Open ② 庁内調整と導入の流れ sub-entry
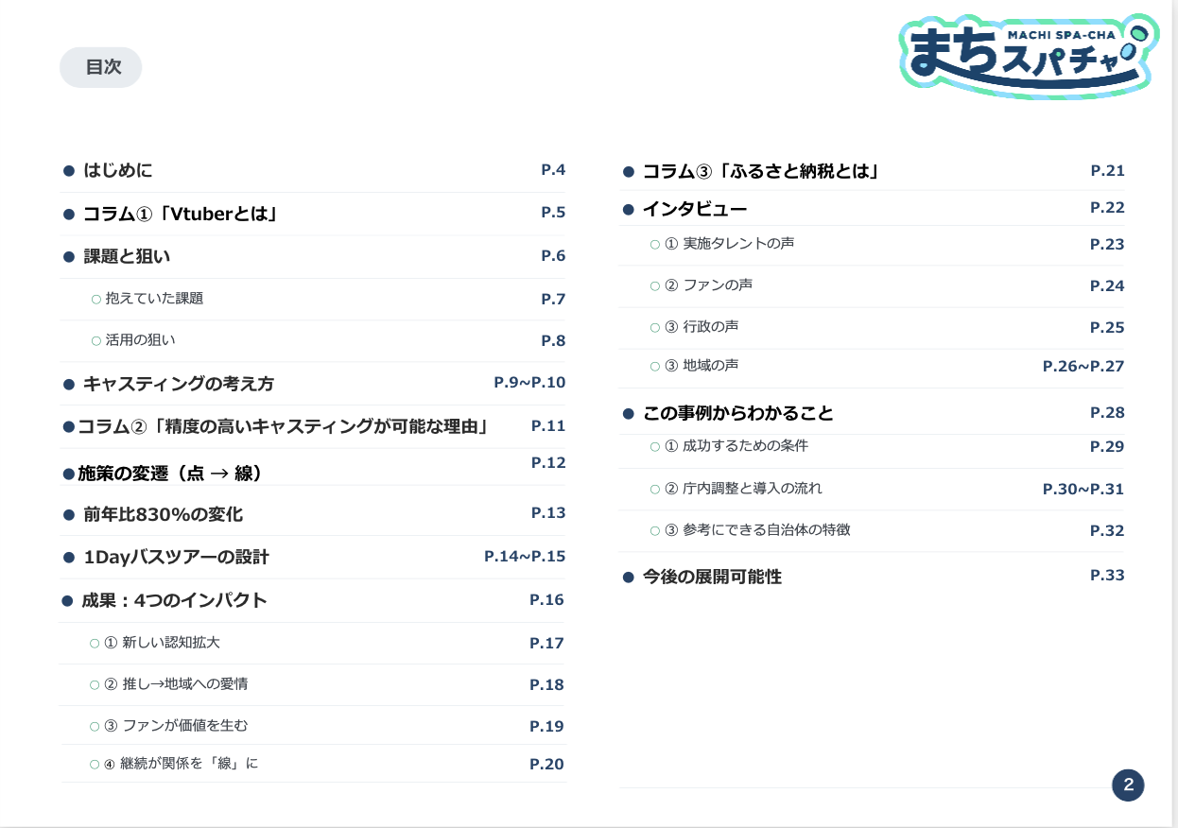The height and width of the screenshot is (828, 1178). [743, 489]
